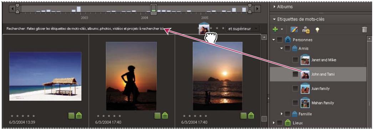Click the photo browser scrollbar up arrow
The height and width of the screenshot is (129, 375).
click(264, 37)
